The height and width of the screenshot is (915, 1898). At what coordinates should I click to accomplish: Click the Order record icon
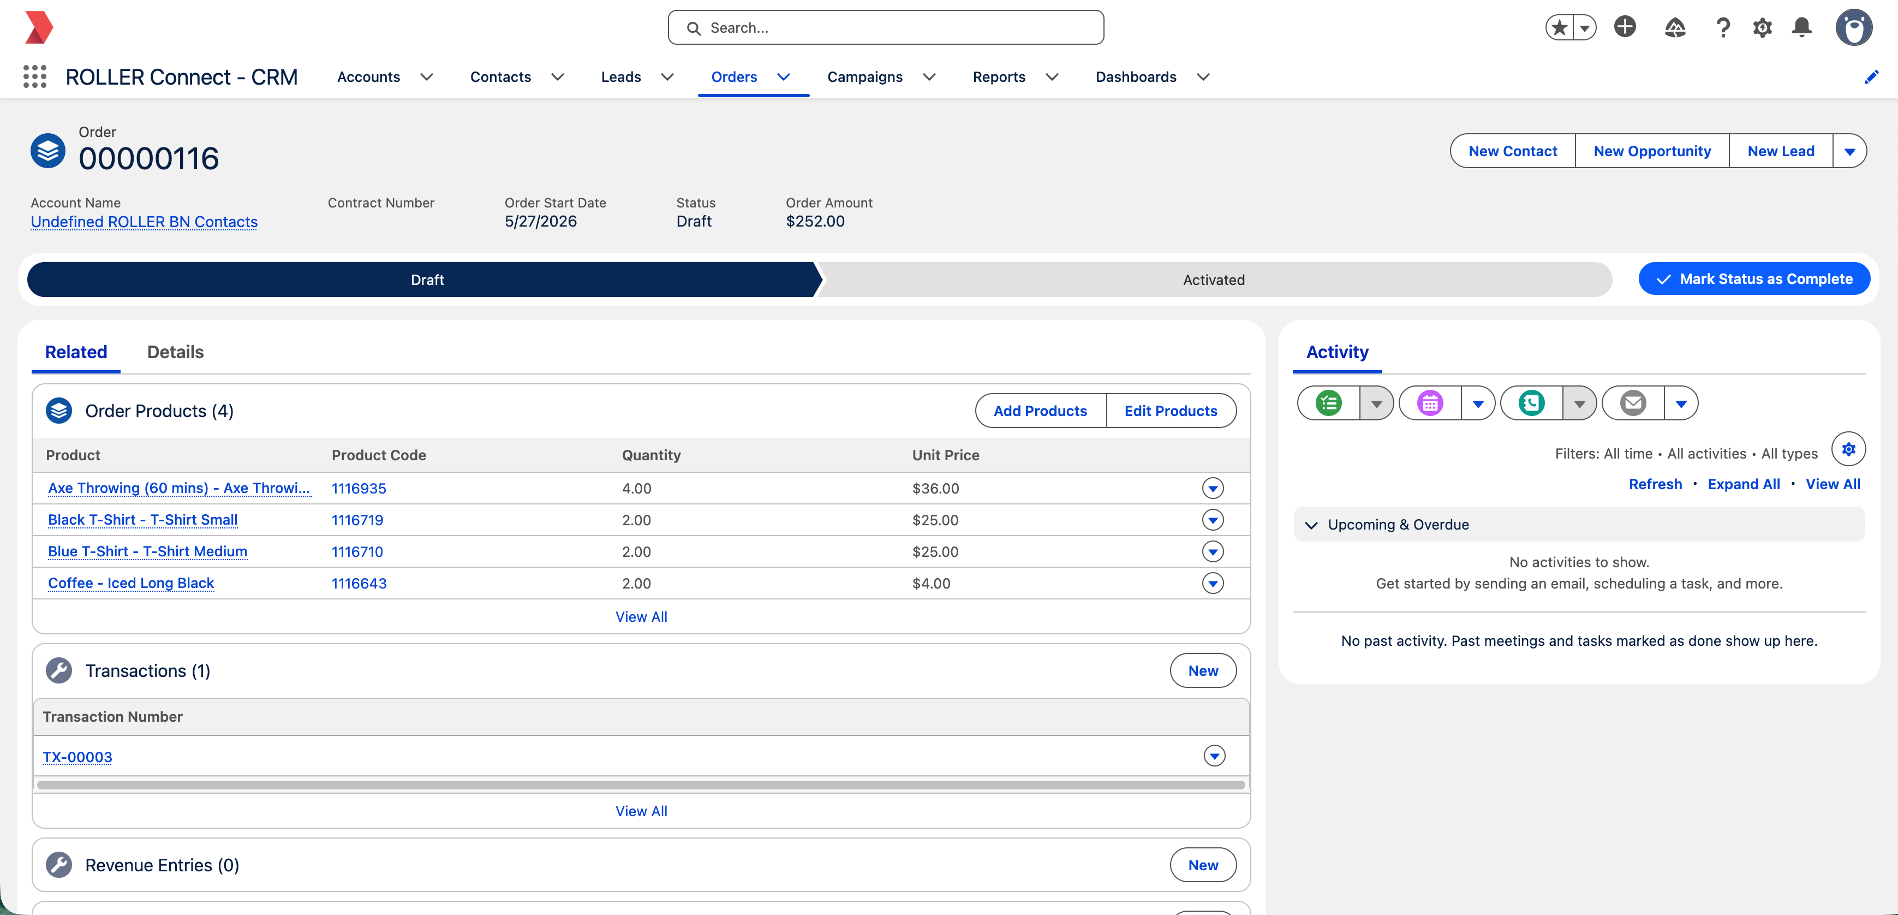pos(48,151)
